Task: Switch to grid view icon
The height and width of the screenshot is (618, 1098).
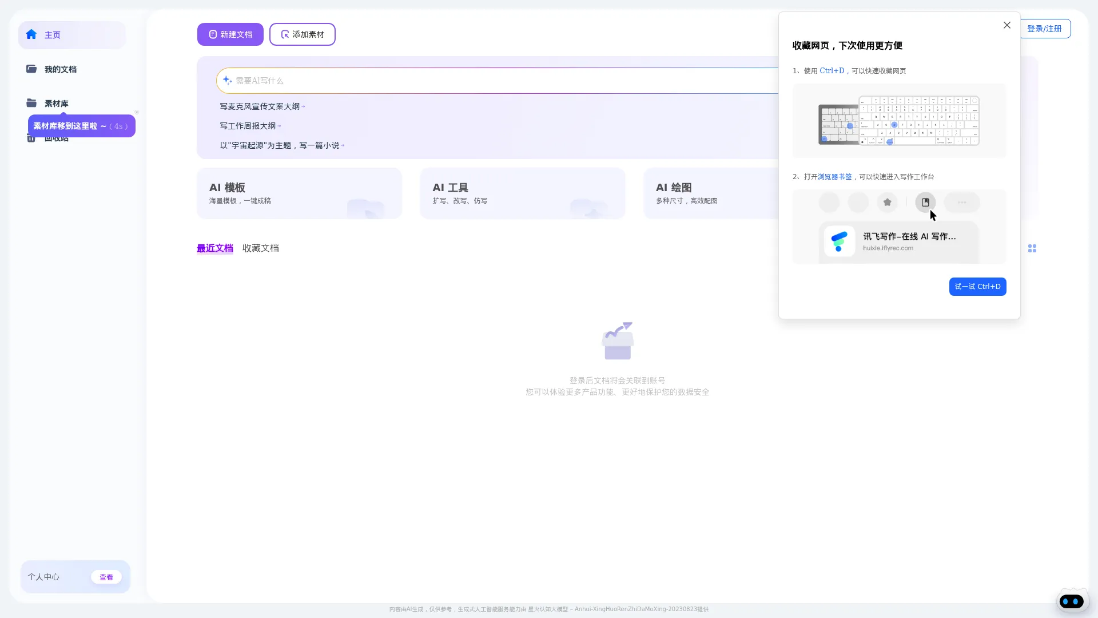Action: 1032,248
